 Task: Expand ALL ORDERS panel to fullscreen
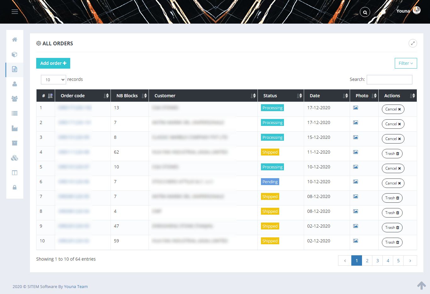click(x=413, y=43)
